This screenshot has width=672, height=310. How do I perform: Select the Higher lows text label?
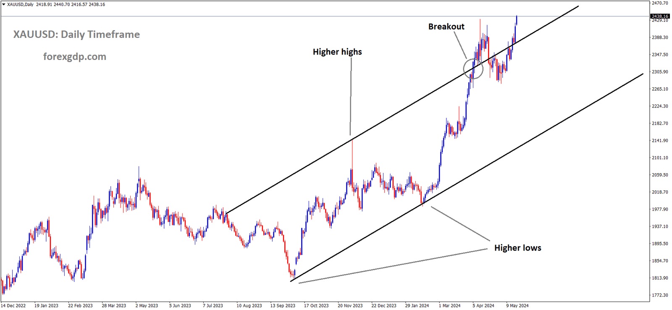click(517, 248)
